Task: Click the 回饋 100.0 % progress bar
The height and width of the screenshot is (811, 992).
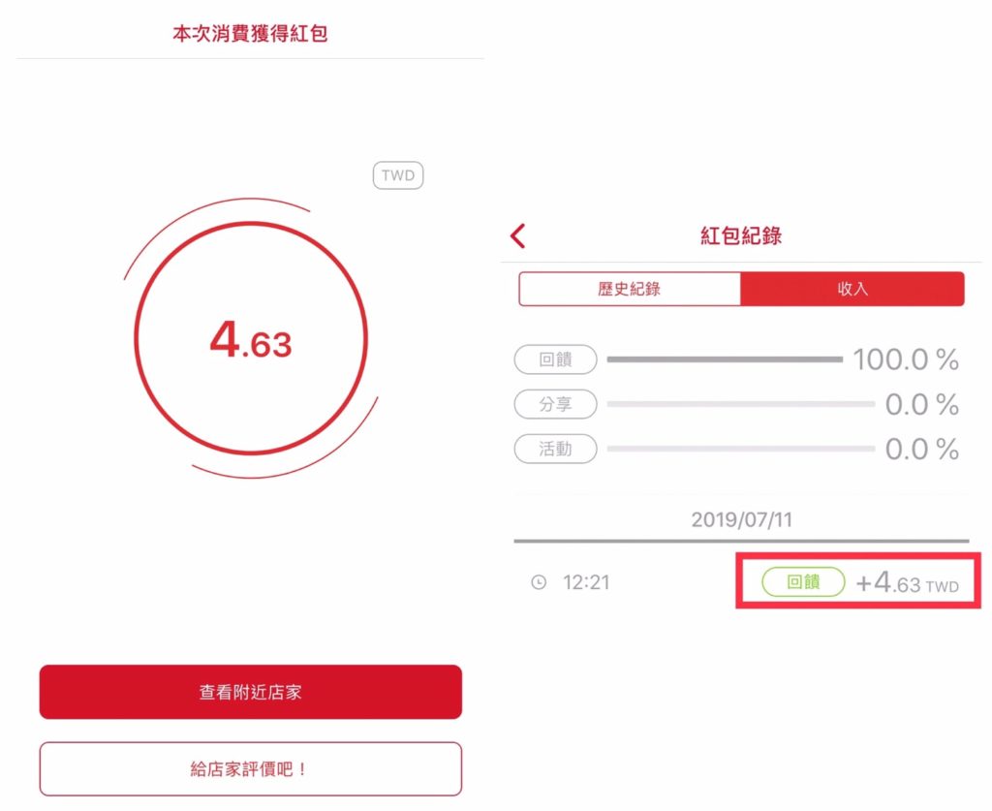Action: [725, 359]
